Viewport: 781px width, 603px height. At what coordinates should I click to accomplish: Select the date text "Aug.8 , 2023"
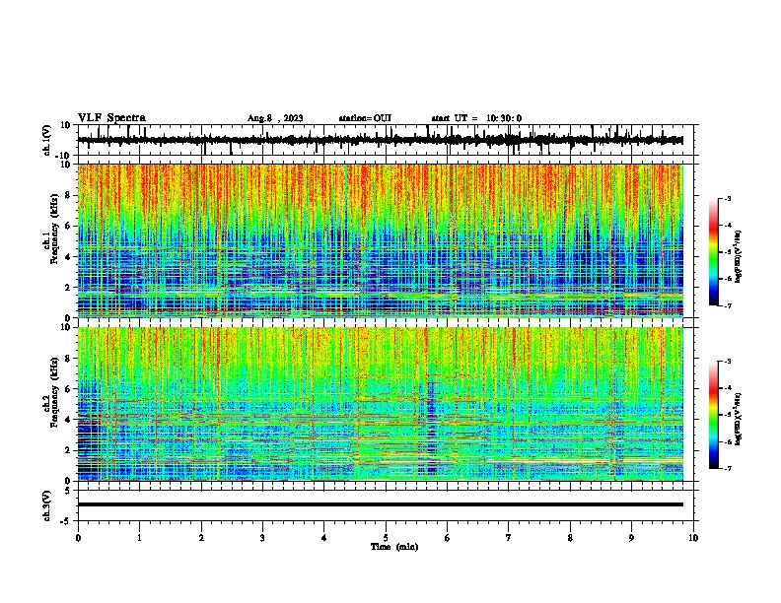[275, 118]
